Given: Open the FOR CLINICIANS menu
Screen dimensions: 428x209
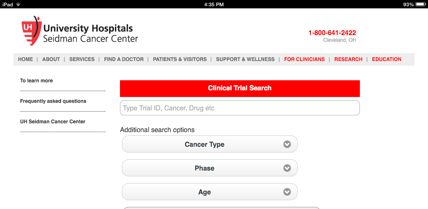Looking at the screenshot, I should pyautogui.click(x=304, y=59).
